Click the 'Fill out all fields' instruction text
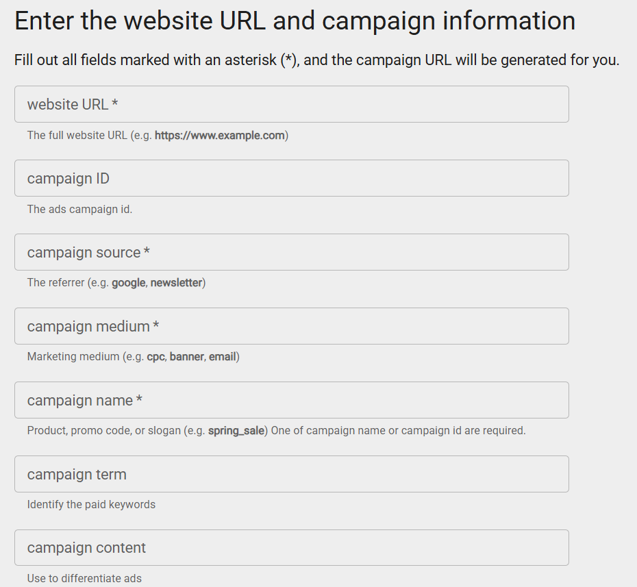 click(316, 60)
